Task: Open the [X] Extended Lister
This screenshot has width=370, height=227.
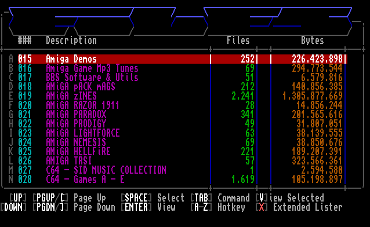Action: (299, 207)
